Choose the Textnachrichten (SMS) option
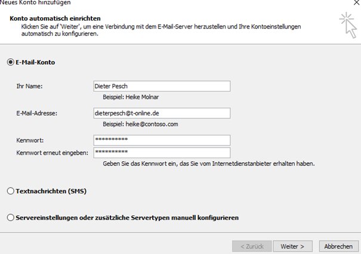Screen dimensions: 361x254 [11, 191]
